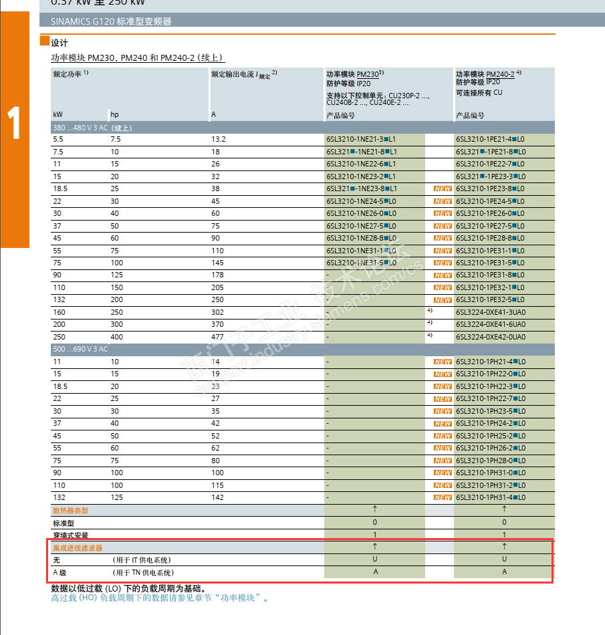Select product number 6SL3224-0XE42-0UA0

[491, 337]
